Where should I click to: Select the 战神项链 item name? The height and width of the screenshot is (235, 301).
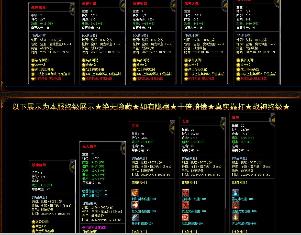click(140, 4)
